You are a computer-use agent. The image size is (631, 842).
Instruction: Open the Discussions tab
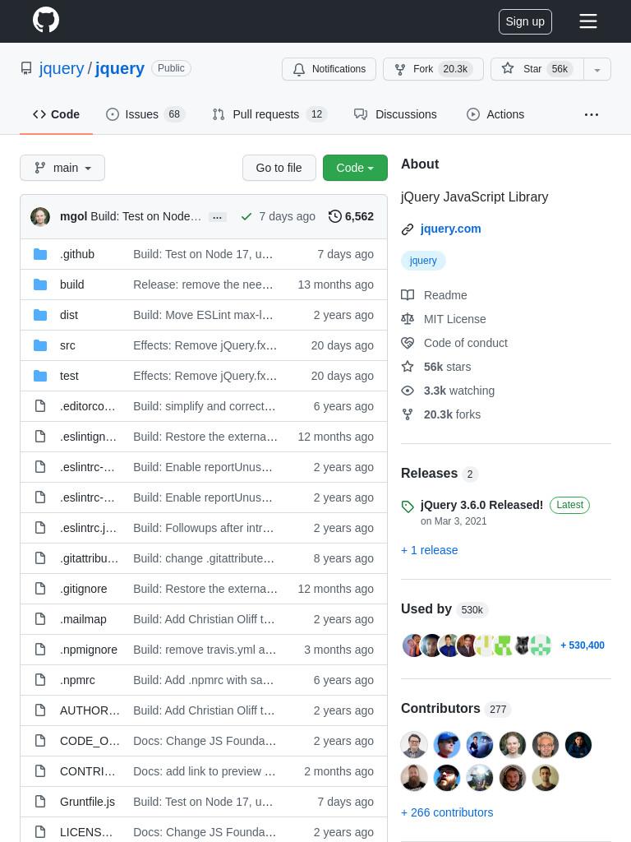395,114
